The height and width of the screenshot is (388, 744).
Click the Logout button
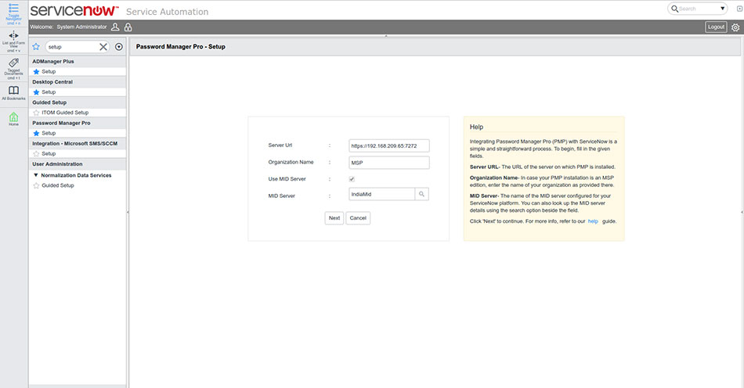click(716, 27)
